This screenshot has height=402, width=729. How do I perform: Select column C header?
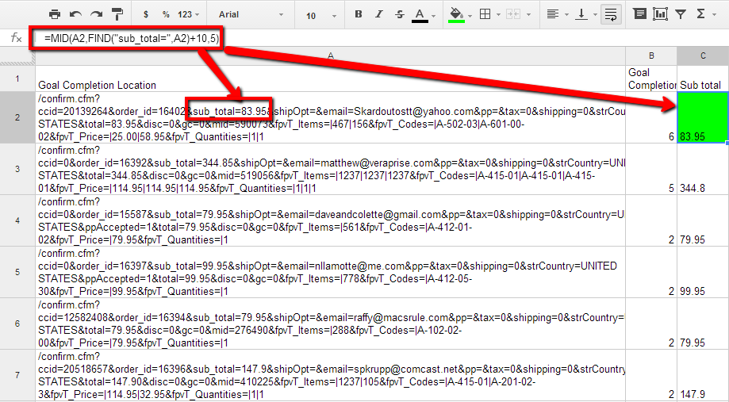703,56
